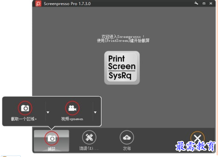218x157 pixels.
Task: Click the 视频 label under the camcorder
Action: (72, 119)
